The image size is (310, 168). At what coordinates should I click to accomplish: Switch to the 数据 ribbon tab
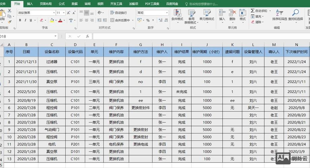(x=74, y=4)
